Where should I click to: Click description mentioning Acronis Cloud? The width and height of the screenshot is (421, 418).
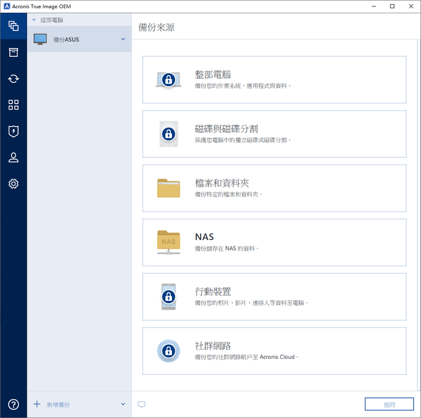pos(247,357)
